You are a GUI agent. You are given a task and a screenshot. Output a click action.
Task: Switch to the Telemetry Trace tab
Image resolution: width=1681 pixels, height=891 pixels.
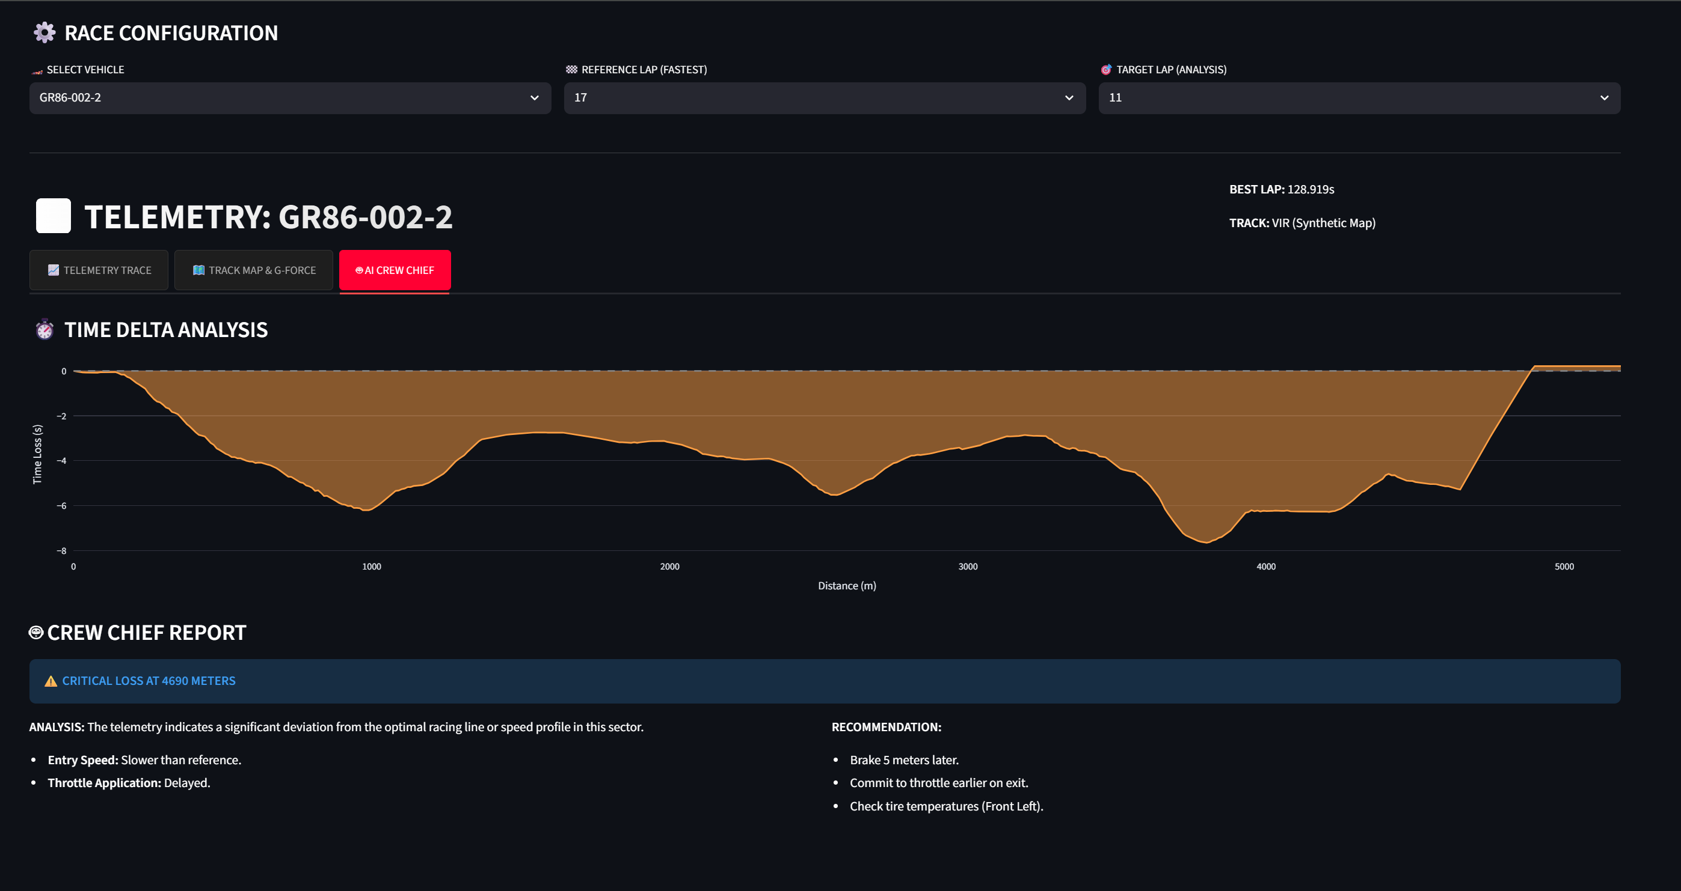(x=99, y=270)
